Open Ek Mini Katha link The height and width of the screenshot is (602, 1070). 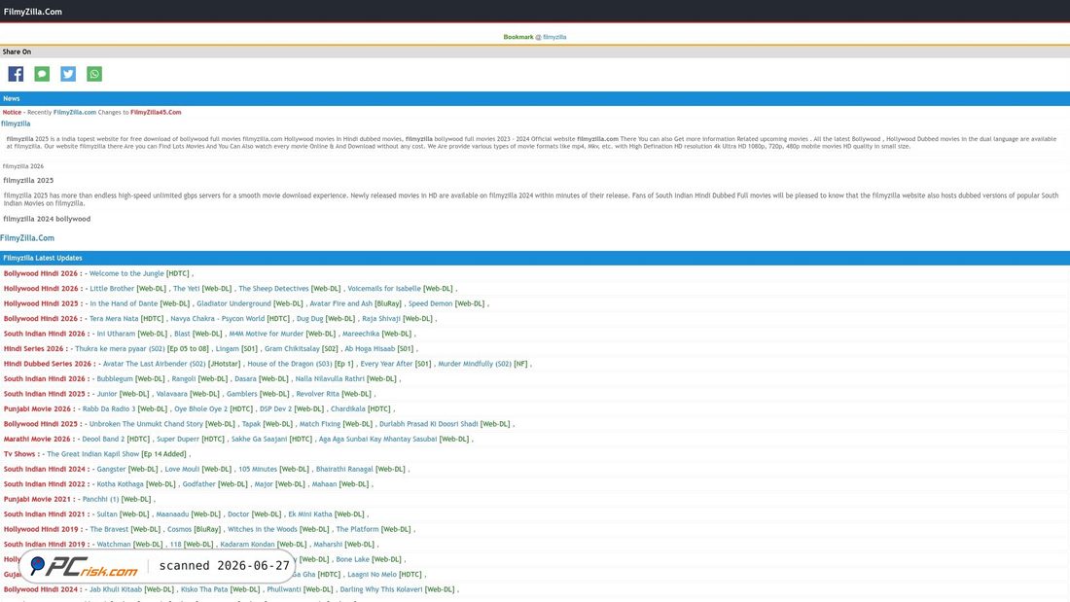pos(309,513)
